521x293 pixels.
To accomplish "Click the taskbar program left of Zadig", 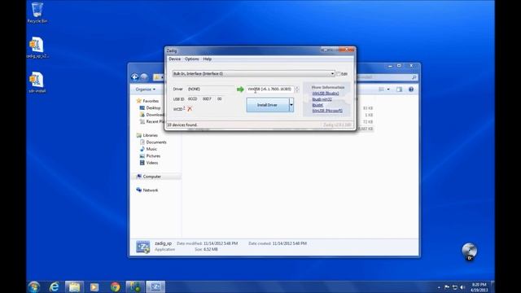I will tap(135, 286).
